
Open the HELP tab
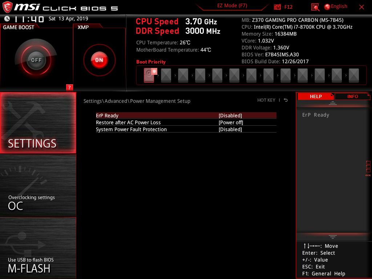[x=316, y=97]
